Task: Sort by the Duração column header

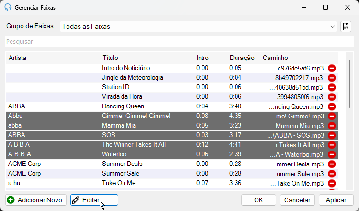Action: tap(242, 58)
